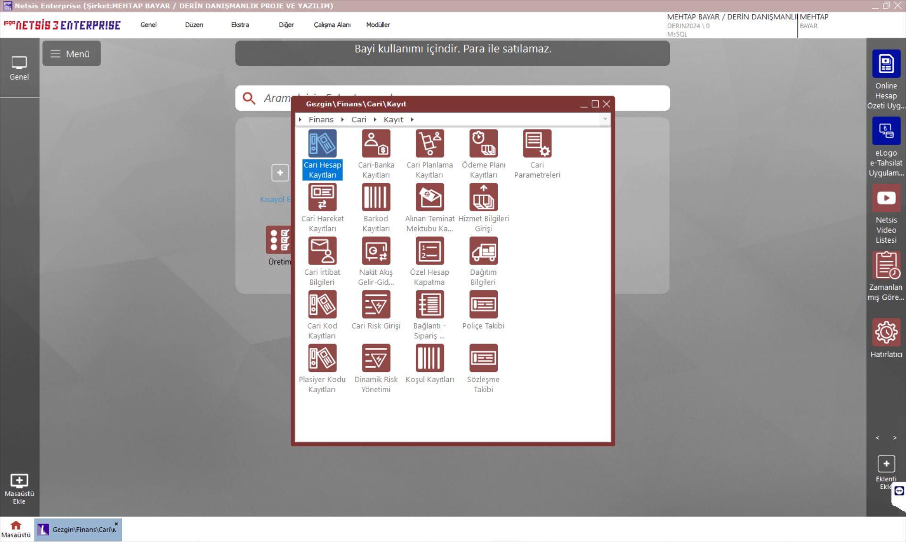
Task: Open the breadcrumb address dropdown
Action: (605, 119)
